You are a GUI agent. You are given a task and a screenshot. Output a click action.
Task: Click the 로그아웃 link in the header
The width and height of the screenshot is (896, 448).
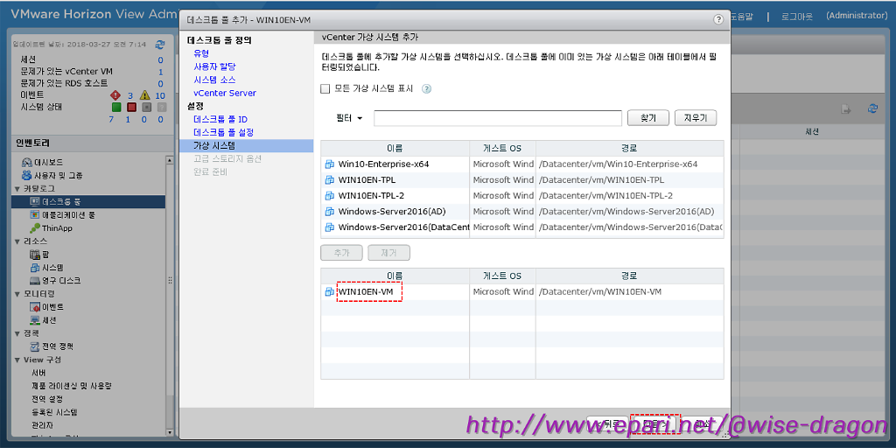coord(796,16)
